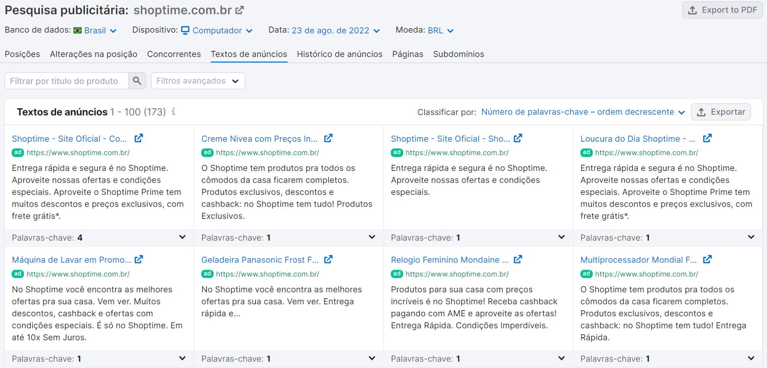
Task: Click external link icon for Máquina de Lavar ad
Action: coord(139,259)
